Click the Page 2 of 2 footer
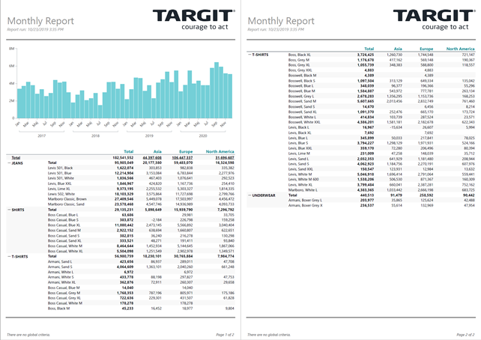 465,335
